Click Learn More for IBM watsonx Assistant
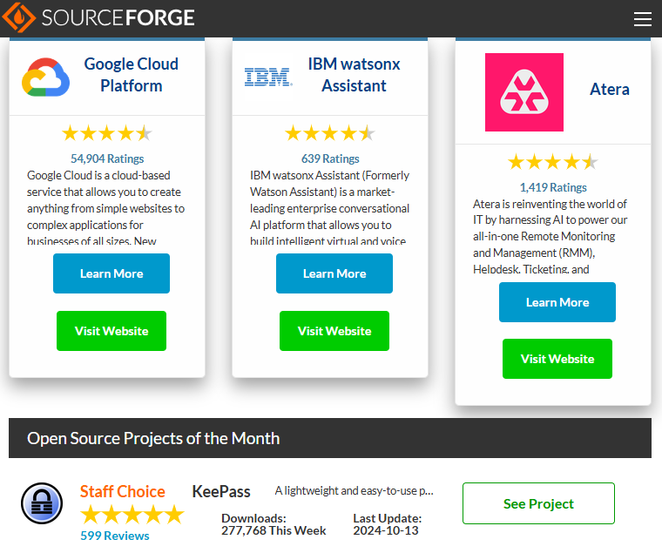The width and height of the screenshot is (662, 553). click(x=334, y=273)
